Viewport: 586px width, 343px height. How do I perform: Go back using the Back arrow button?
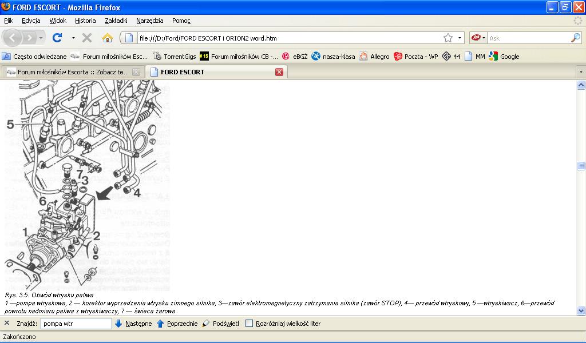point(13,38)
